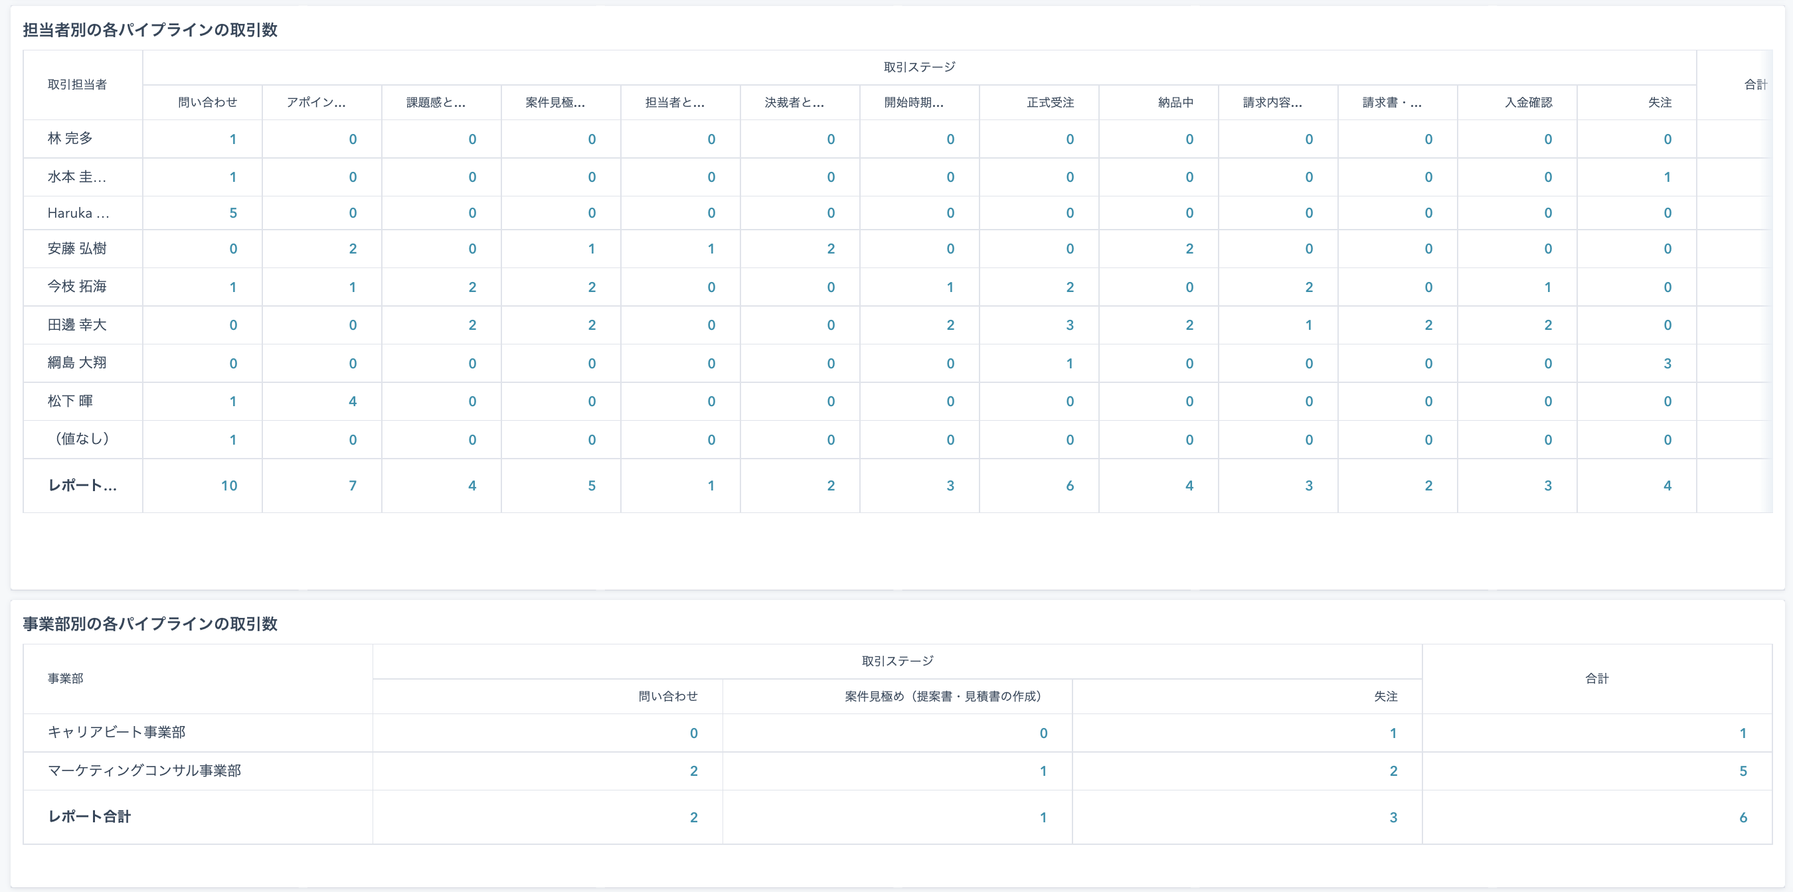
Task: Select the 納品中 column header
Action: pos(1175,102)
